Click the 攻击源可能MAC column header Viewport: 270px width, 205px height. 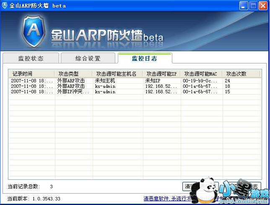[201, 74]
